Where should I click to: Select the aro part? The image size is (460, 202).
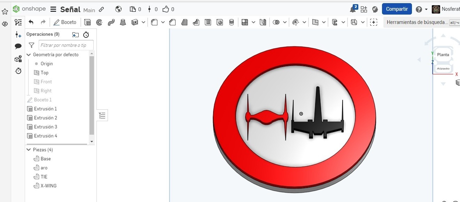tap(44, 168)
